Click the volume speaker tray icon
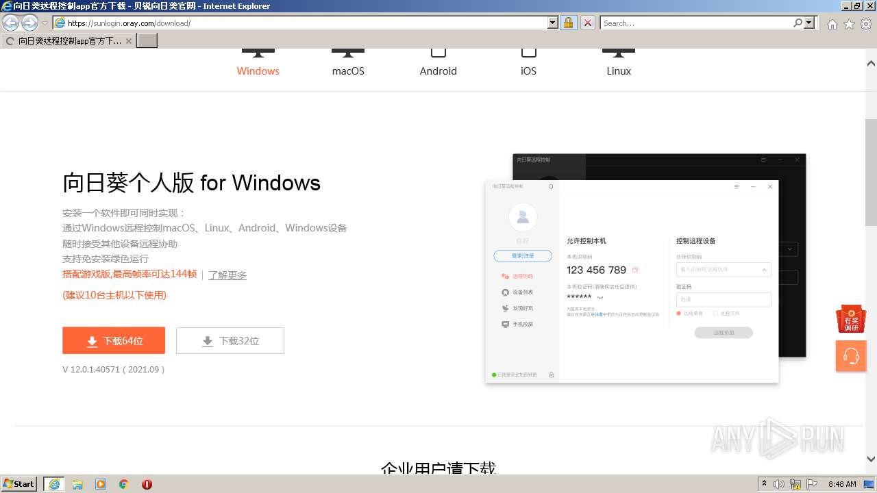 pos(779,484)
